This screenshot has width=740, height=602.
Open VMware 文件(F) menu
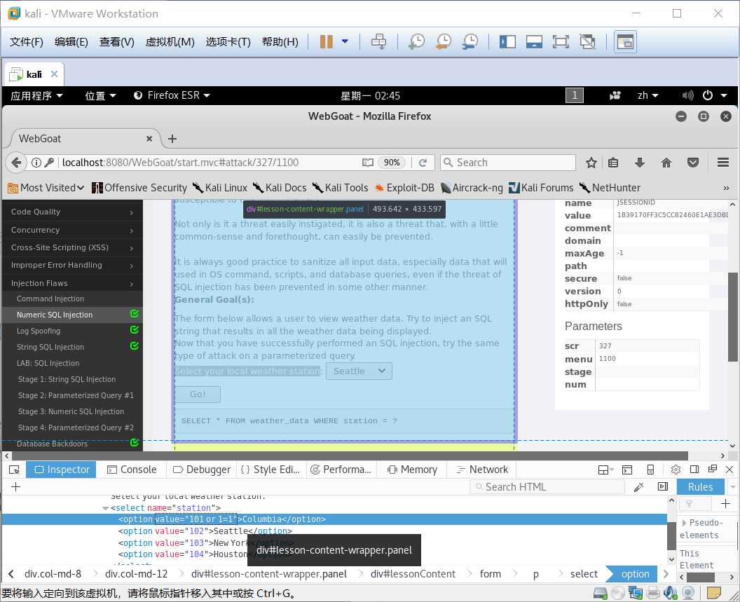27,42
